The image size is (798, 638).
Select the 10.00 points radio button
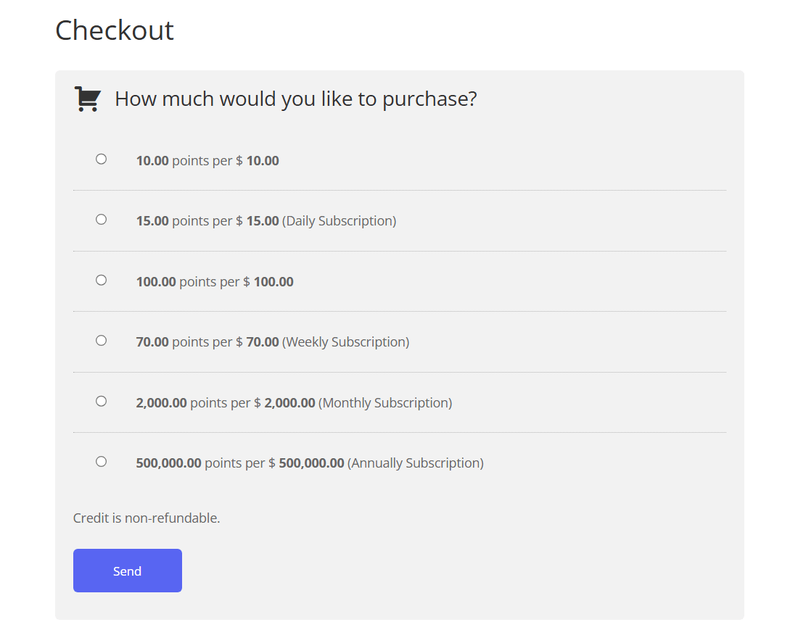[101, 159]
